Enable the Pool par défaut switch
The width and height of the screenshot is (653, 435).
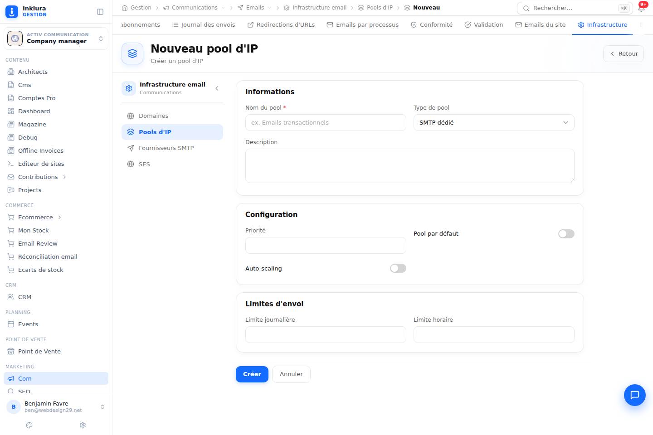pos(566,234)
